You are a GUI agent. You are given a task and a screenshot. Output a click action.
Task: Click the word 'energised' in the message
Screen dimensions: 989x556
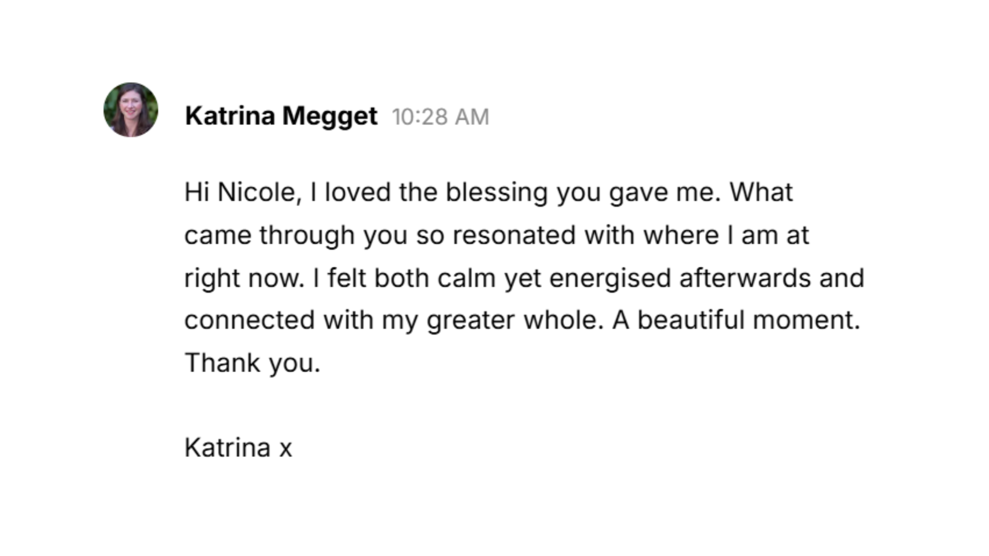click(x=610, y=278)
